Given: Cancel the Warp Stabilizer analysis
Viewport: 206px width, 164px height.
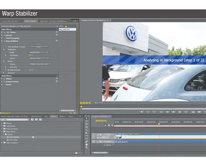Looking at the screenshot, I should (39, 47).
